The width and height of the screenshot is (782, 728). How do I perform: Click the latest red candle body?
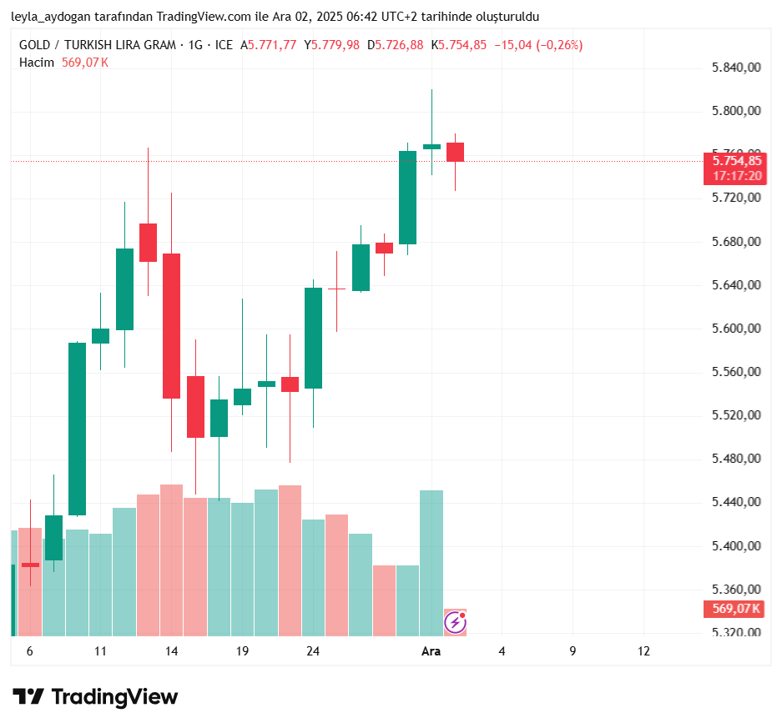455,152
